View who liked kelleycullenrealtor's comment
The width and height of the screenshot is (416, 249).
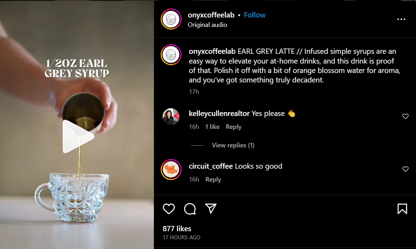coord(212,126)
